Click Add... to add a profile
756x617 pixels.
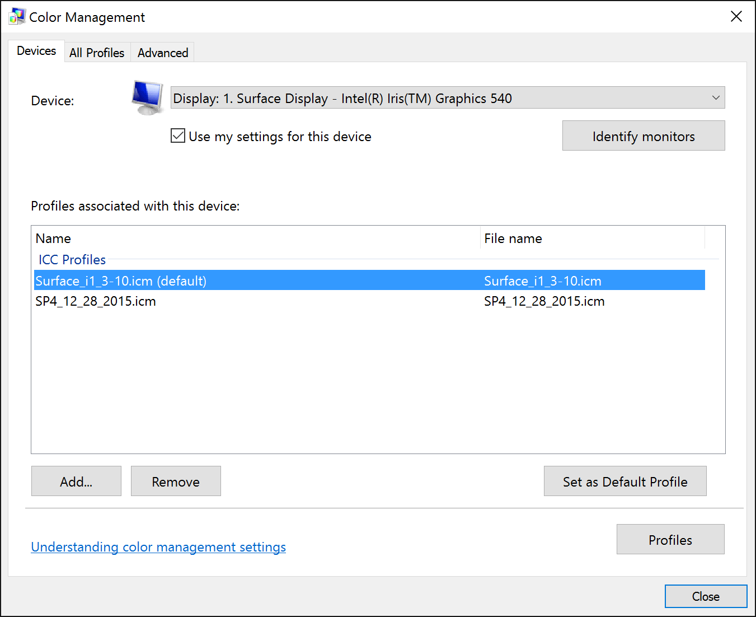point(76,481)
